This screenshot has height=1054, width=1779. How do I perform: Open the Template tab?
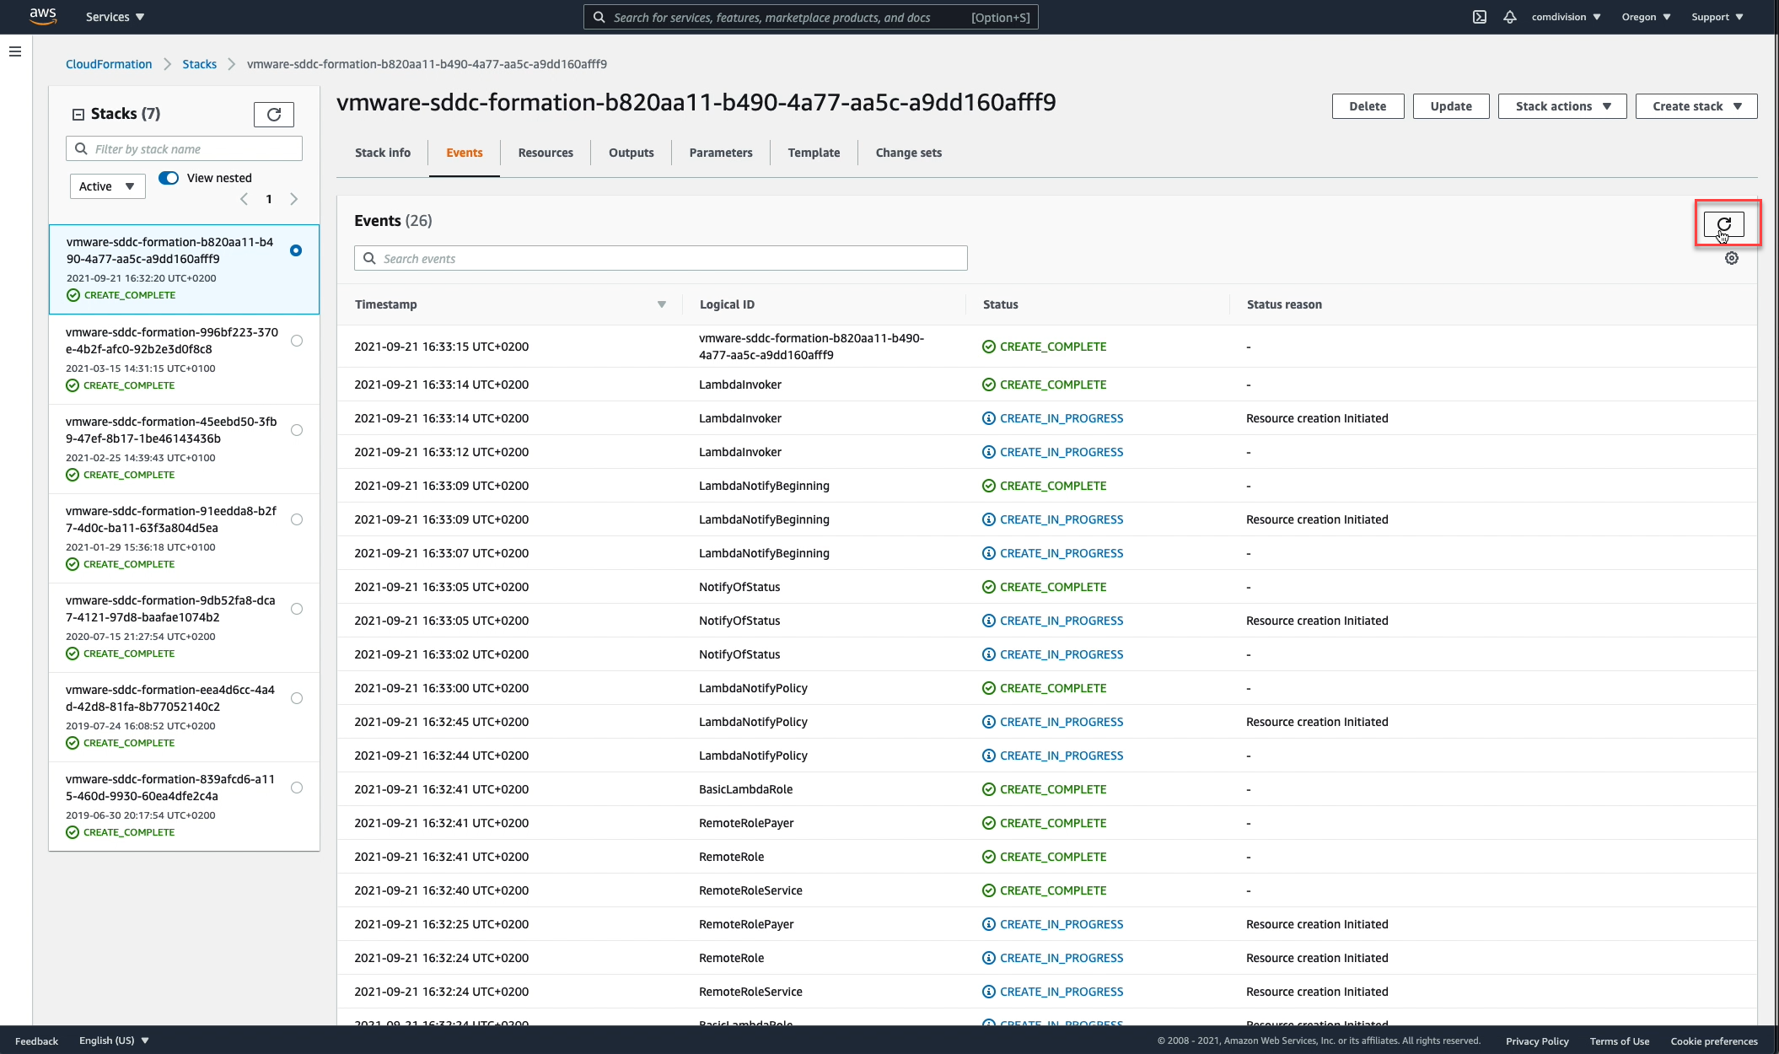tap(813, 153)
